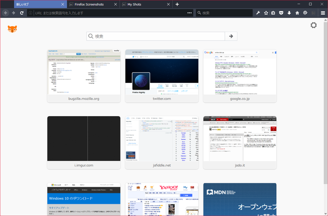Viewport: 328px width, 216px height.
Task: Open the jsfiddle.net tile
Action: pos(162,142)
